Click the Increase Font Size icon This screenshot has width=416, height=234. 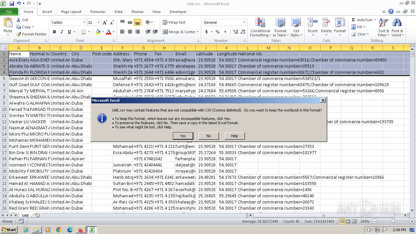[105, 22]
